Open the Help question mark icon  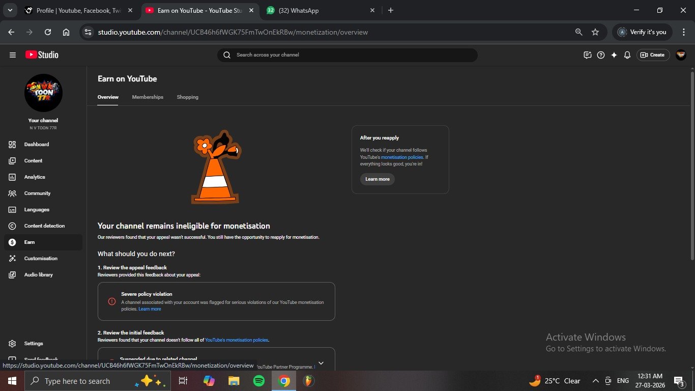click(x=601, y=55)
